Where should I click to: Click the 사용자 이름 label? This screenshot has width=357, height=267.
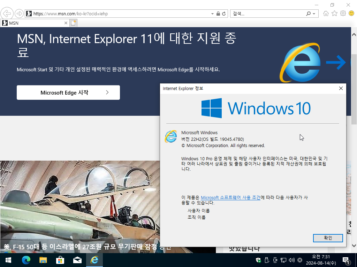pos(198,211)
